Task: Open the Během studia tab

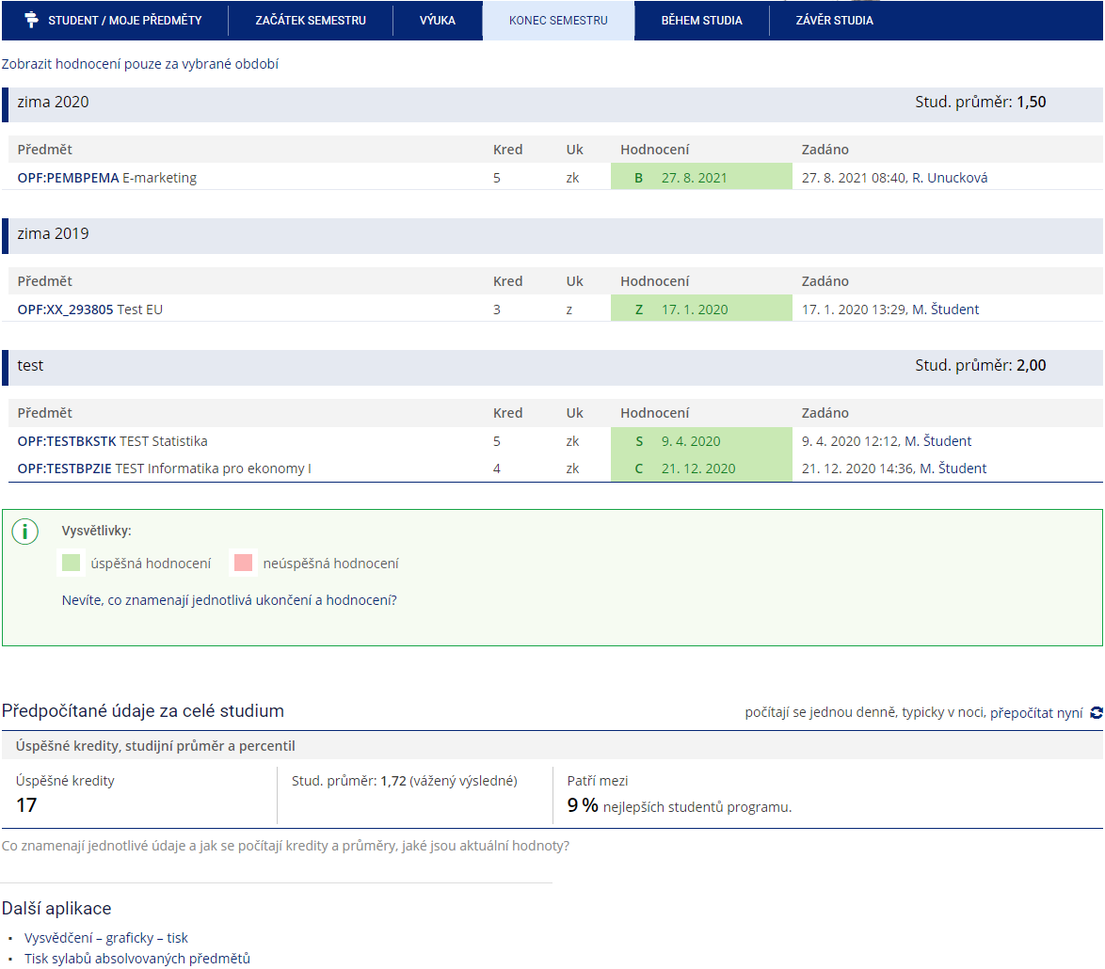Action: click(702, 21)
